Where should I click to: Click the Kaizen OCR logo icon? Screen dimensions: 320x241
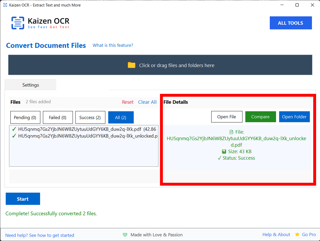click(18, 23)
